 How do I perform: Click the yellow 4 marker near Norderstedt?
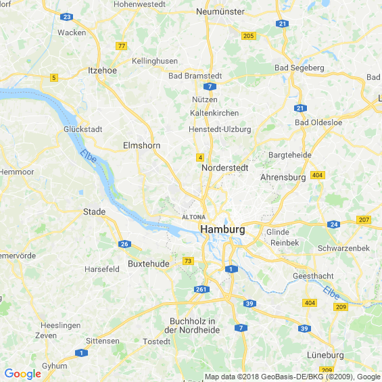(200, 158)
